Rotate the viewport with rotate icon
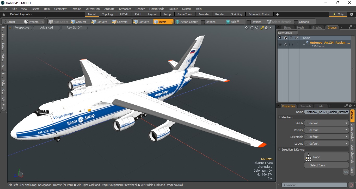Image resolution: width=356 pixels, height=189 pixels. (252, 28)
